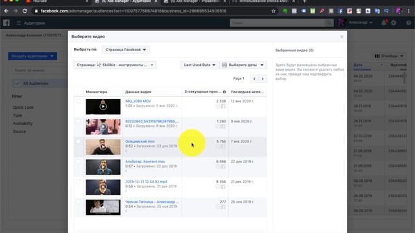Bookmark page with star icon

tap(274, 11)
